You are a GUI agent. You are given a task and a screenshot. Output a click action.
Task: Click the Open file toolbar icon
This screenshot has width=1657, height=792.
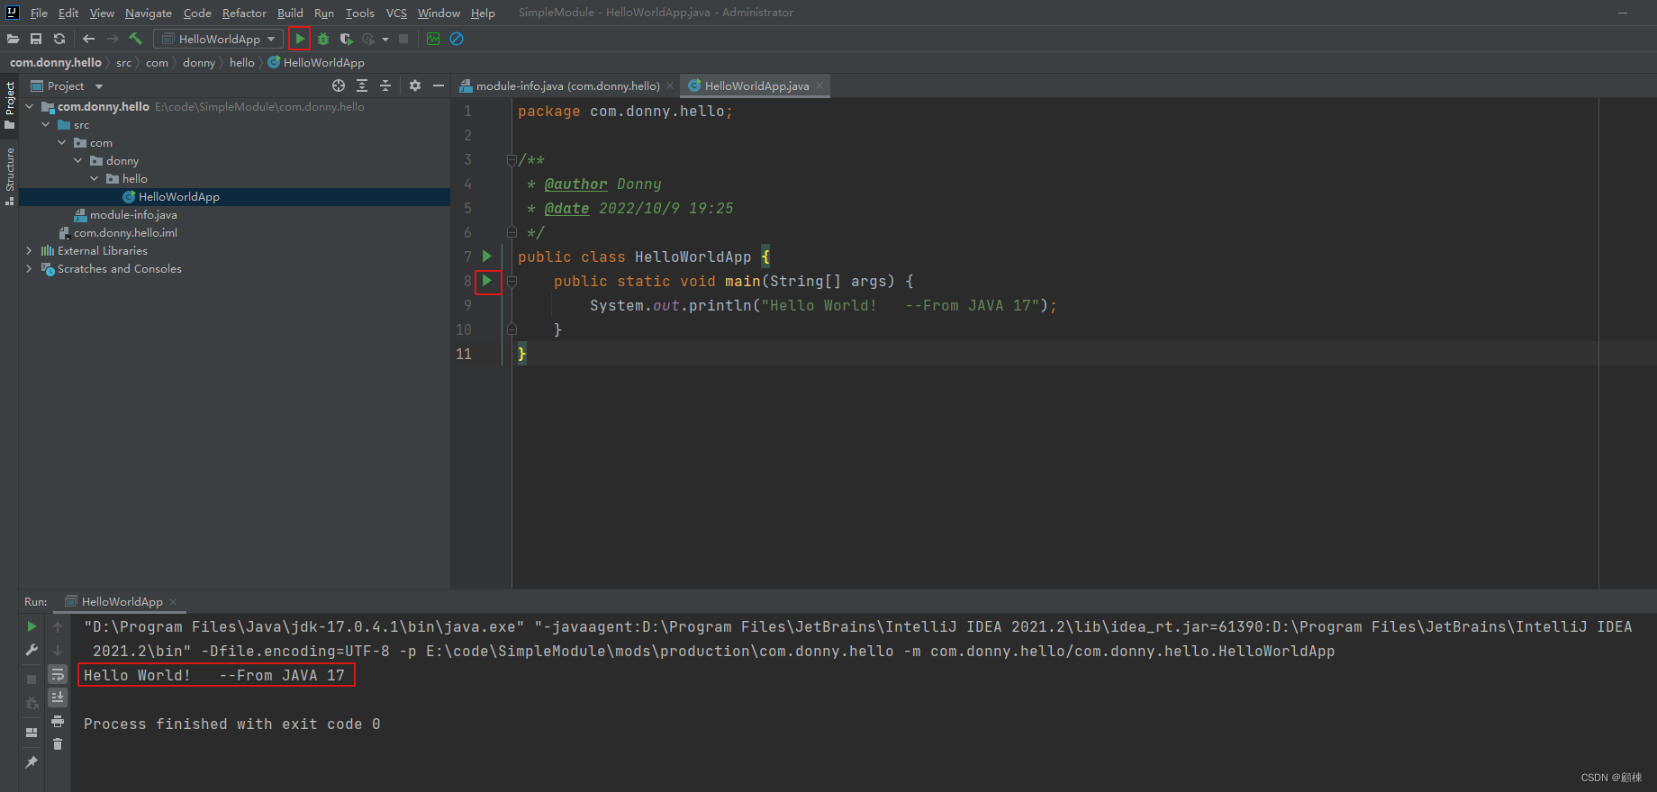coord(13,39)
